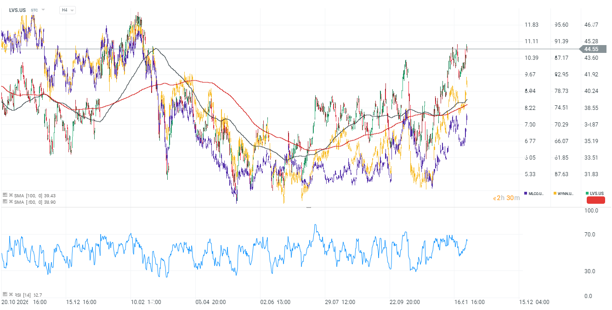The image size is (612, 310).
Task: Click the red button under LVS.US legend
Action: point(595,200)
